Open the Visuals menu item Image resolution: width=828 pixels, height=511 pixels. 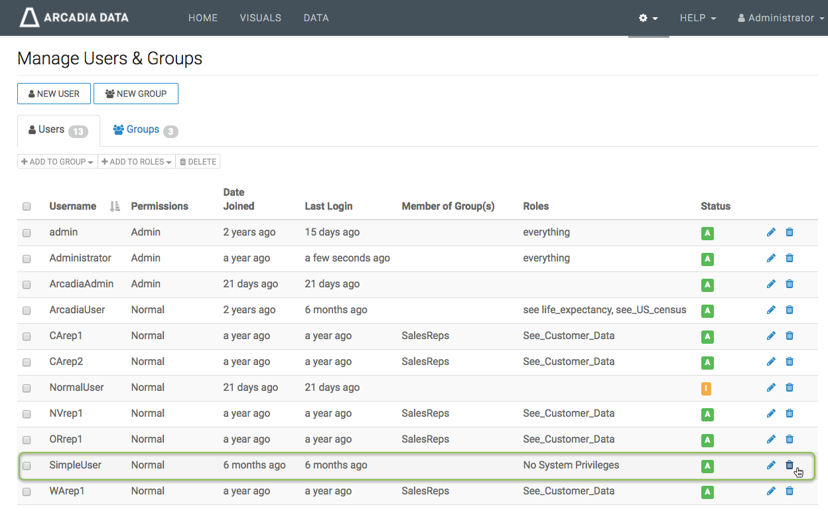tap(260, 18)
